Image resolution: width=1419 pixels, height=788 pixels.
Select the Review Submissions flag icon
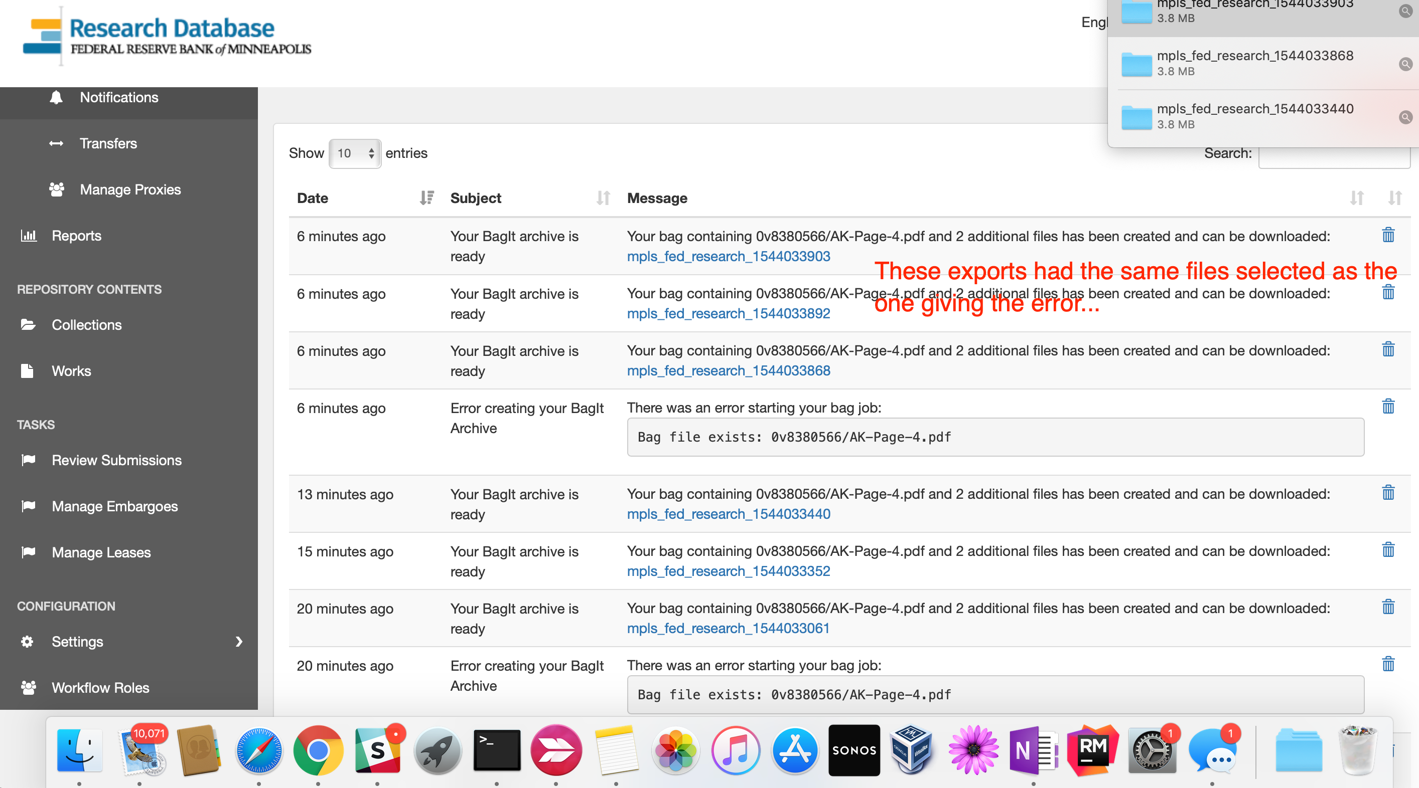(29, 460)
